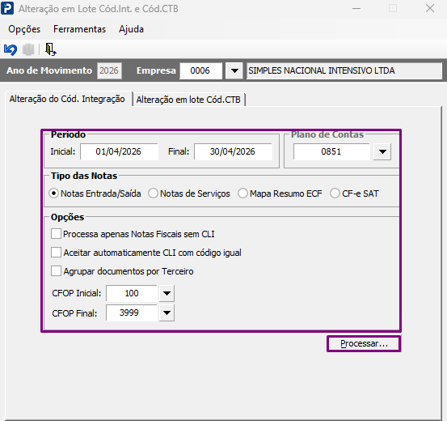Toggle Agrupar documentos por Terceiro checkbox

(x=56, y=271)
